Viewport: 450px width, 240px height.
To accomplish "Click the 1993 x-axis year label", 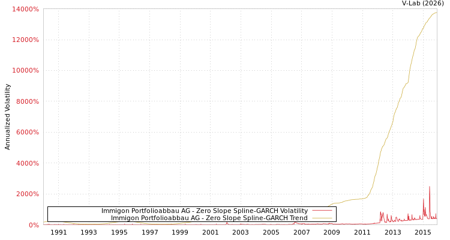I will pos(89,232).
